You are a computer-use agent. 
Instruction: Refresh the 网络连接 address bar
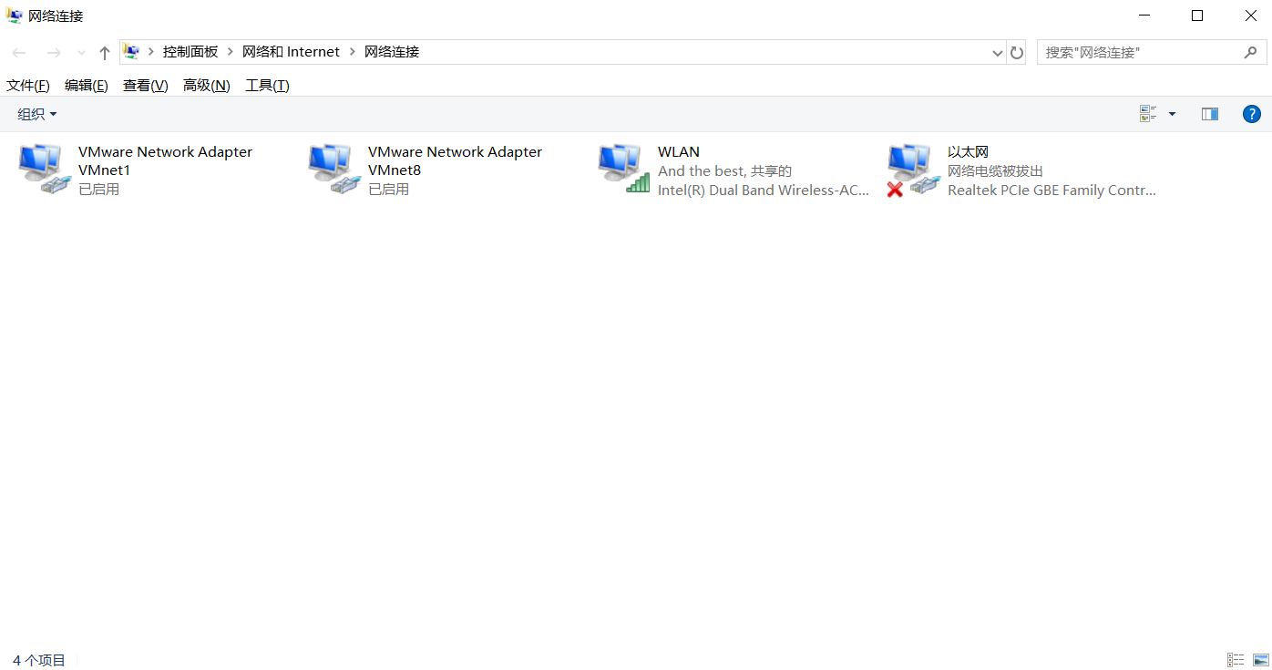tap(1017, 53)
